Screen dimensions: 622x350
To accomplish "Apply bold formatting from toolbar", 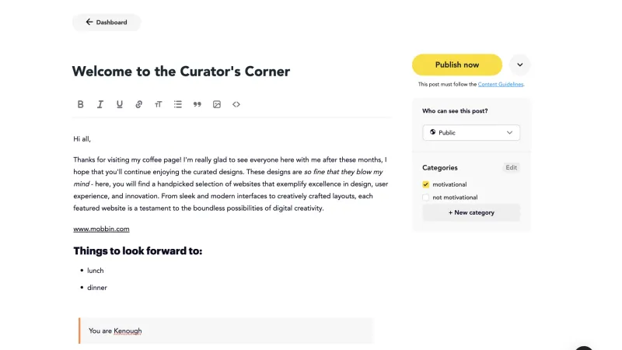I will 81,104.
